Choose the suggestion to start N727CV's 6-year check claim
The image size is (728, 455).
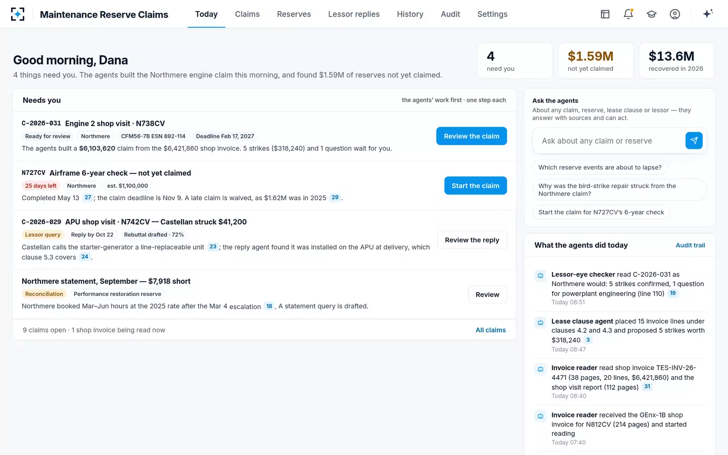point(601,212)
